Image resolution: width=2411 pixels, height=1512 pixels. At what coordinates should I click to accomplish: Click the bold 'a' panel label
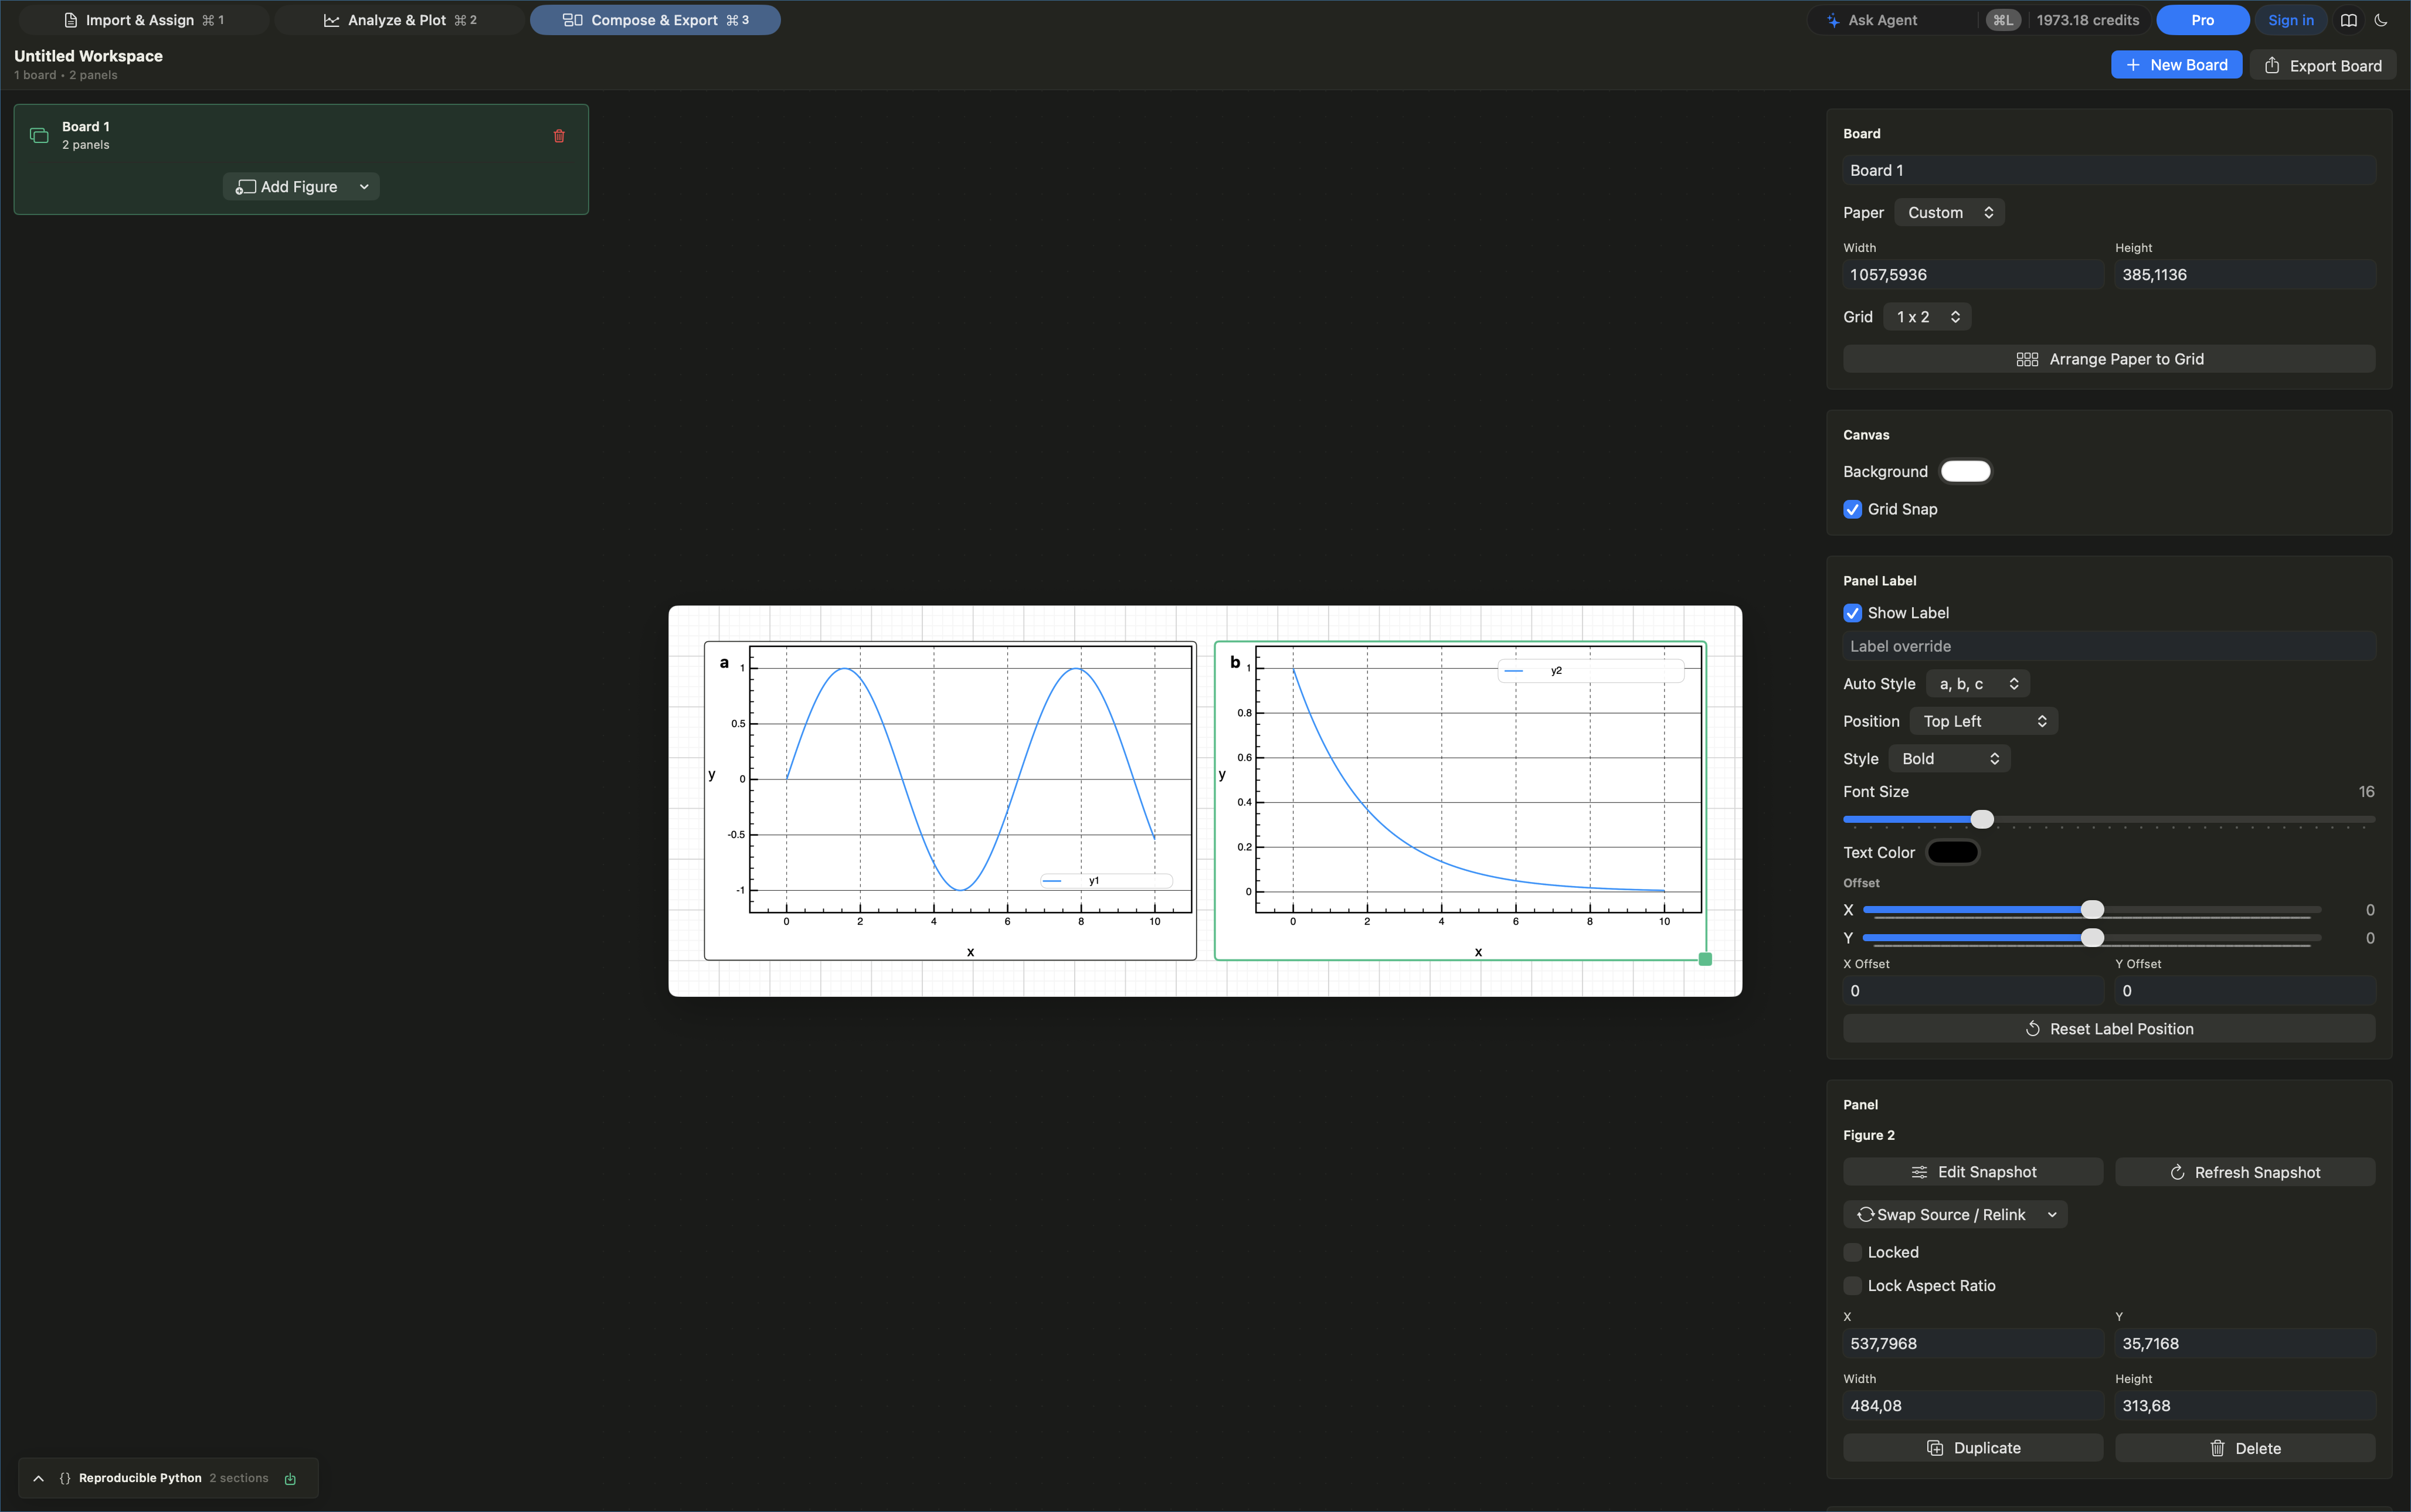pyautogui.click(x=724, y=663)
